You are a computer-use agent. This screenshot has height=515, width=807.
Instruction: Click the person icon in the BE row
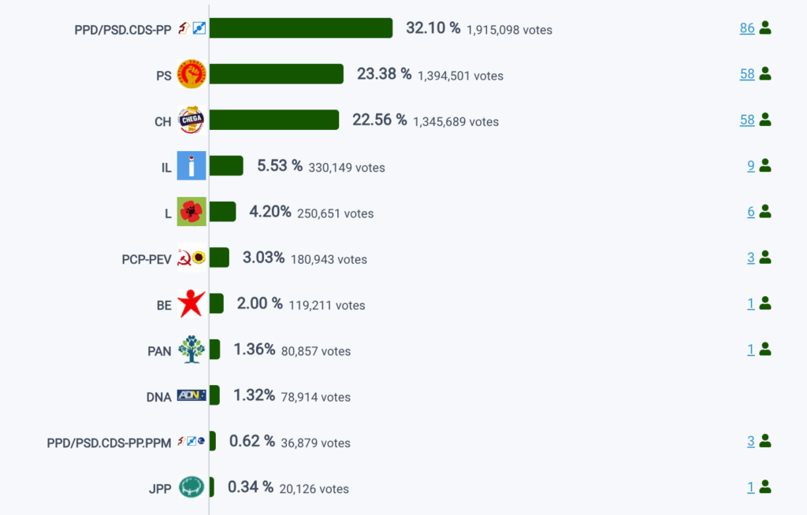point(765,303)
